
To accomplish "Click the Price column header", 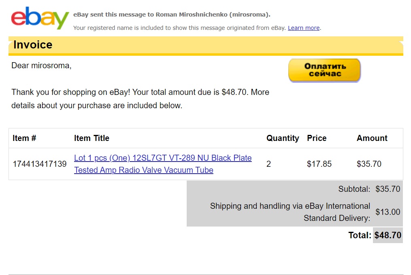I will (317, 138).
